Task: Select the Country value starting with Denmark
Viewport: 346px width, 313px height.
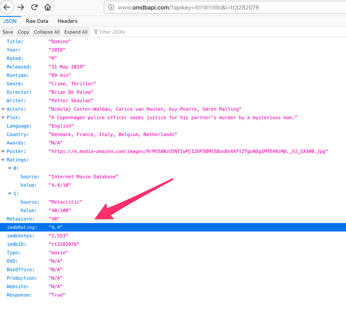Action: (x=113, y=134)
